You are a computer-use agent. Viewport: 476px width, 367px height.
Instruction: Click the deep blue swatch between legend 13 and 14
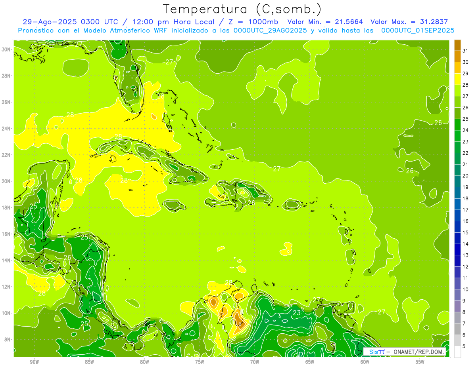tap(457, 249)
